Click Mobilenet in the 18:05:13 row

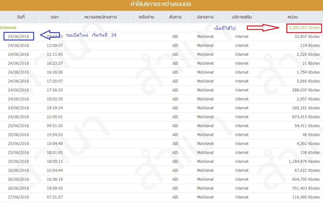pos(205,161)
